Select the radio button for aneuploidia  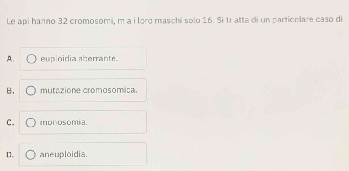[x=32, y=154]
